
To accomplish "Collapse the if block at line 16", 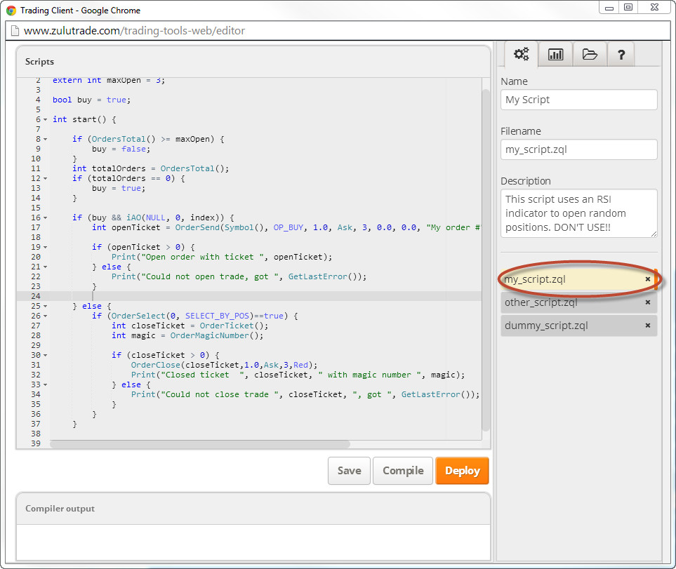I will click(46, 218).
